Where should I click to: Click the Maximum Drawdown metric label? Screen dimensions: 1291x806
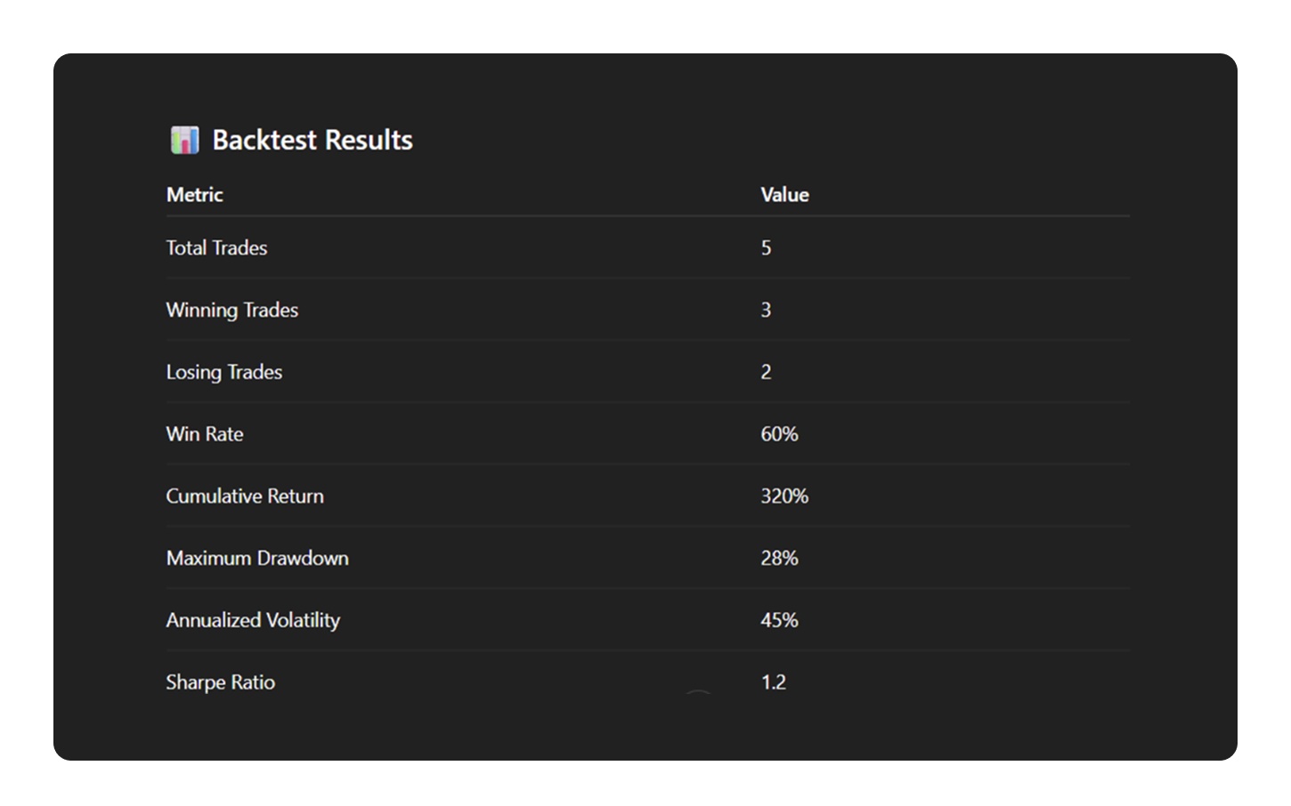click(x=257, y=559)
